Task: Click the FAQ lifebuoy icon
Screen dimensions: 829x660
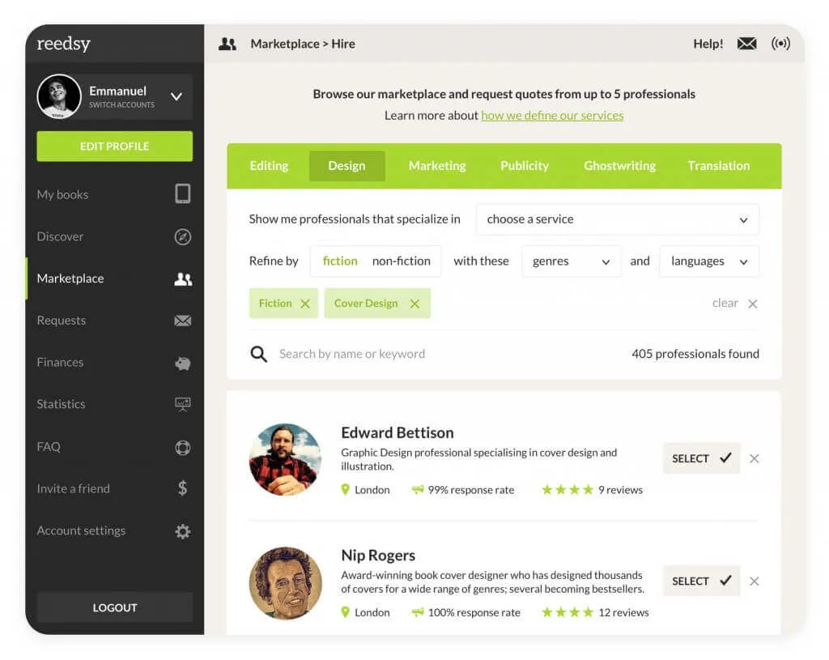Action: 183,447
